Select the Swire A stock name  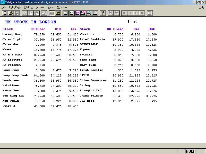[9, 106]
